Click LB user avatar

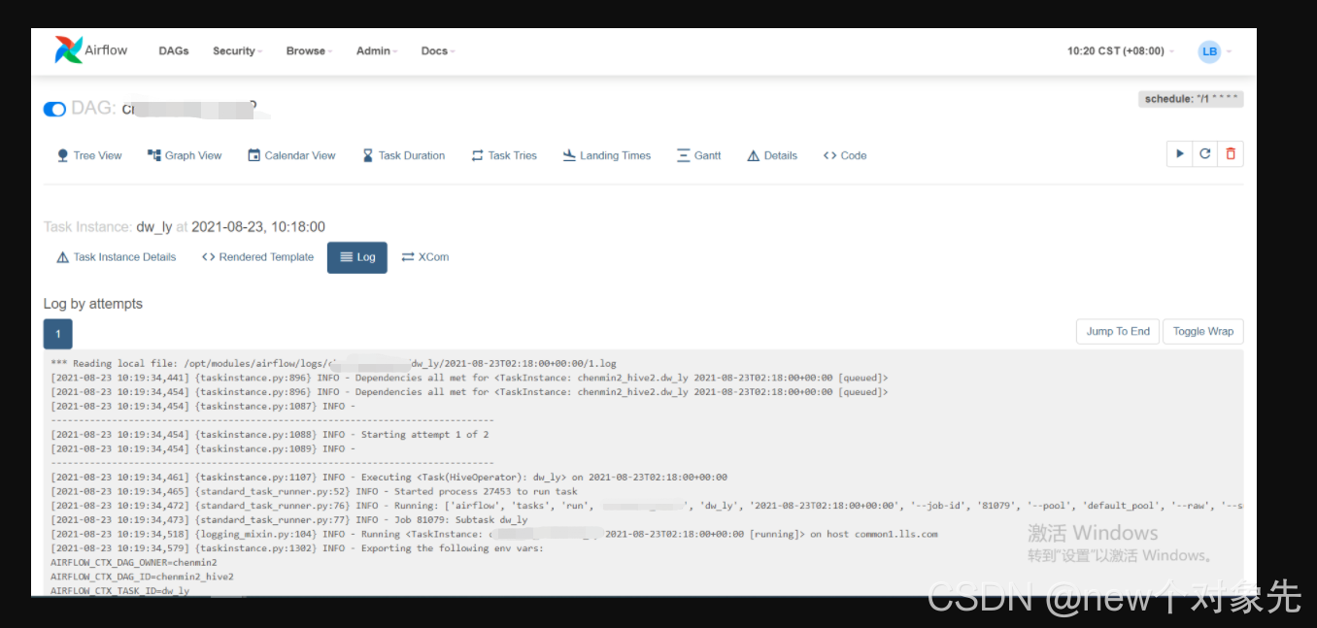click(1209, 51)
